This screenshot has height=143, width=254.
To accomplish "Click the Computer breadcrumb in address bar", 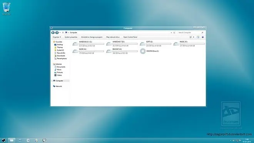I will point(74,33).
